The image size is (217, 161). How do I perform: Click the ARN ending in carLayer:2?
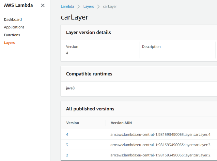160,155
